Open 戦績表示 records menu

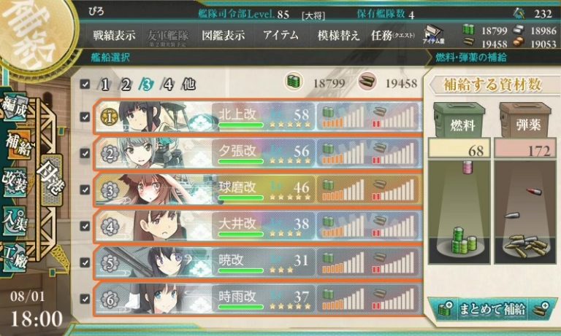114,36
